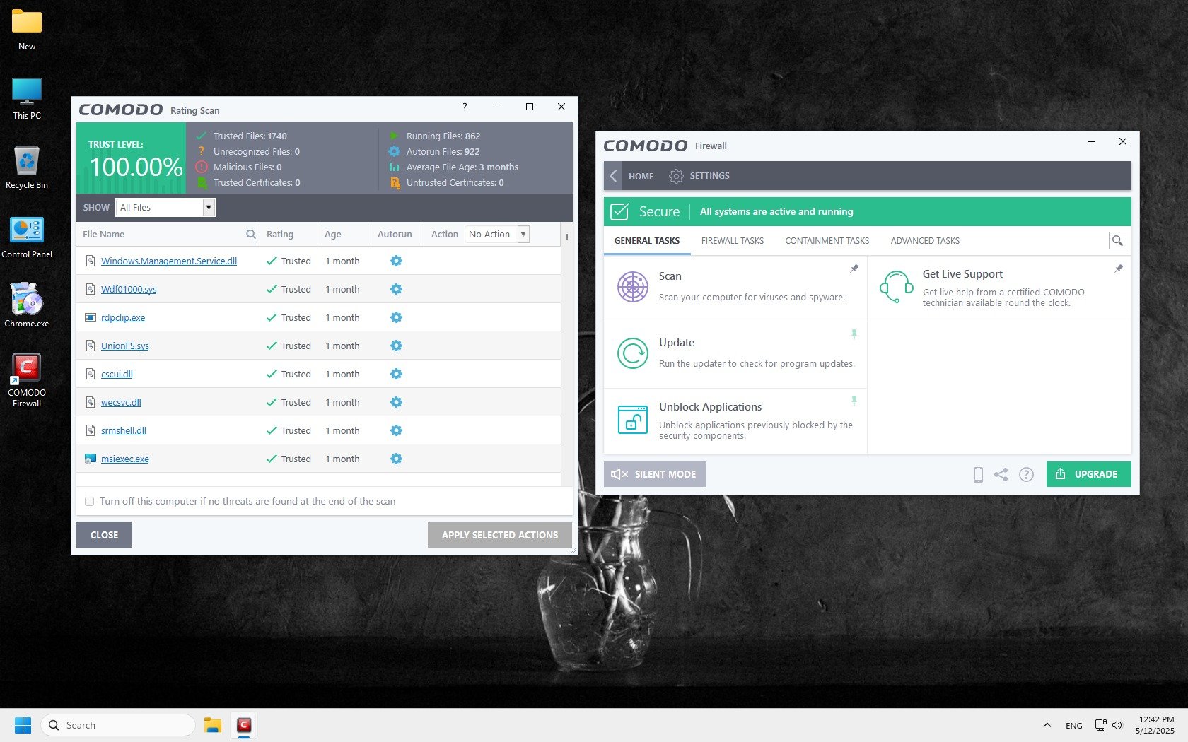Sort by the Rating column header

(x=280, y=235)
